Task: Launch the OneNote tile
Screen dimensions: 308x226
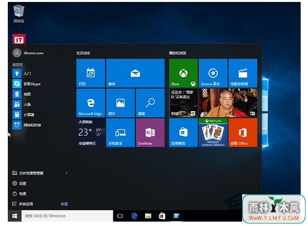Action: click(x=150, y=133)
